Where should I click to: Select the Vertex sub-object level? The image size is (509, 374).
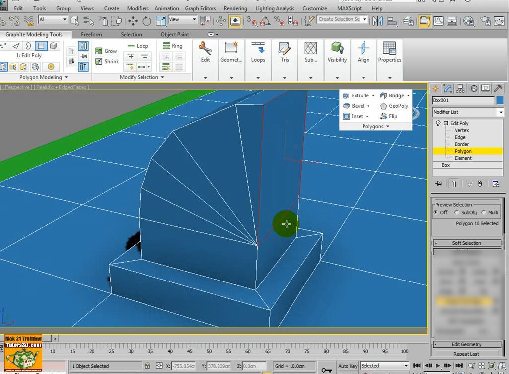point(461,130)
